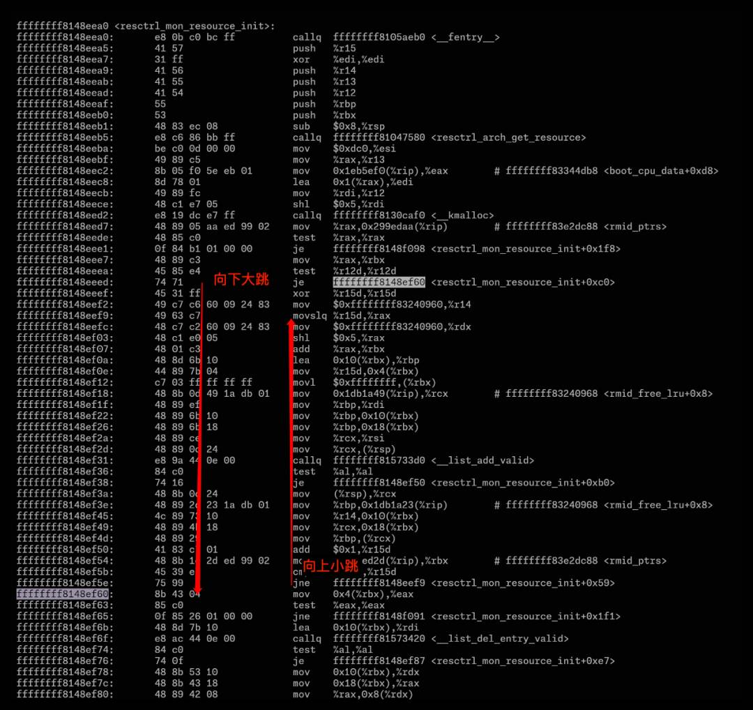Click the push %r15 operand

point(344,48)
